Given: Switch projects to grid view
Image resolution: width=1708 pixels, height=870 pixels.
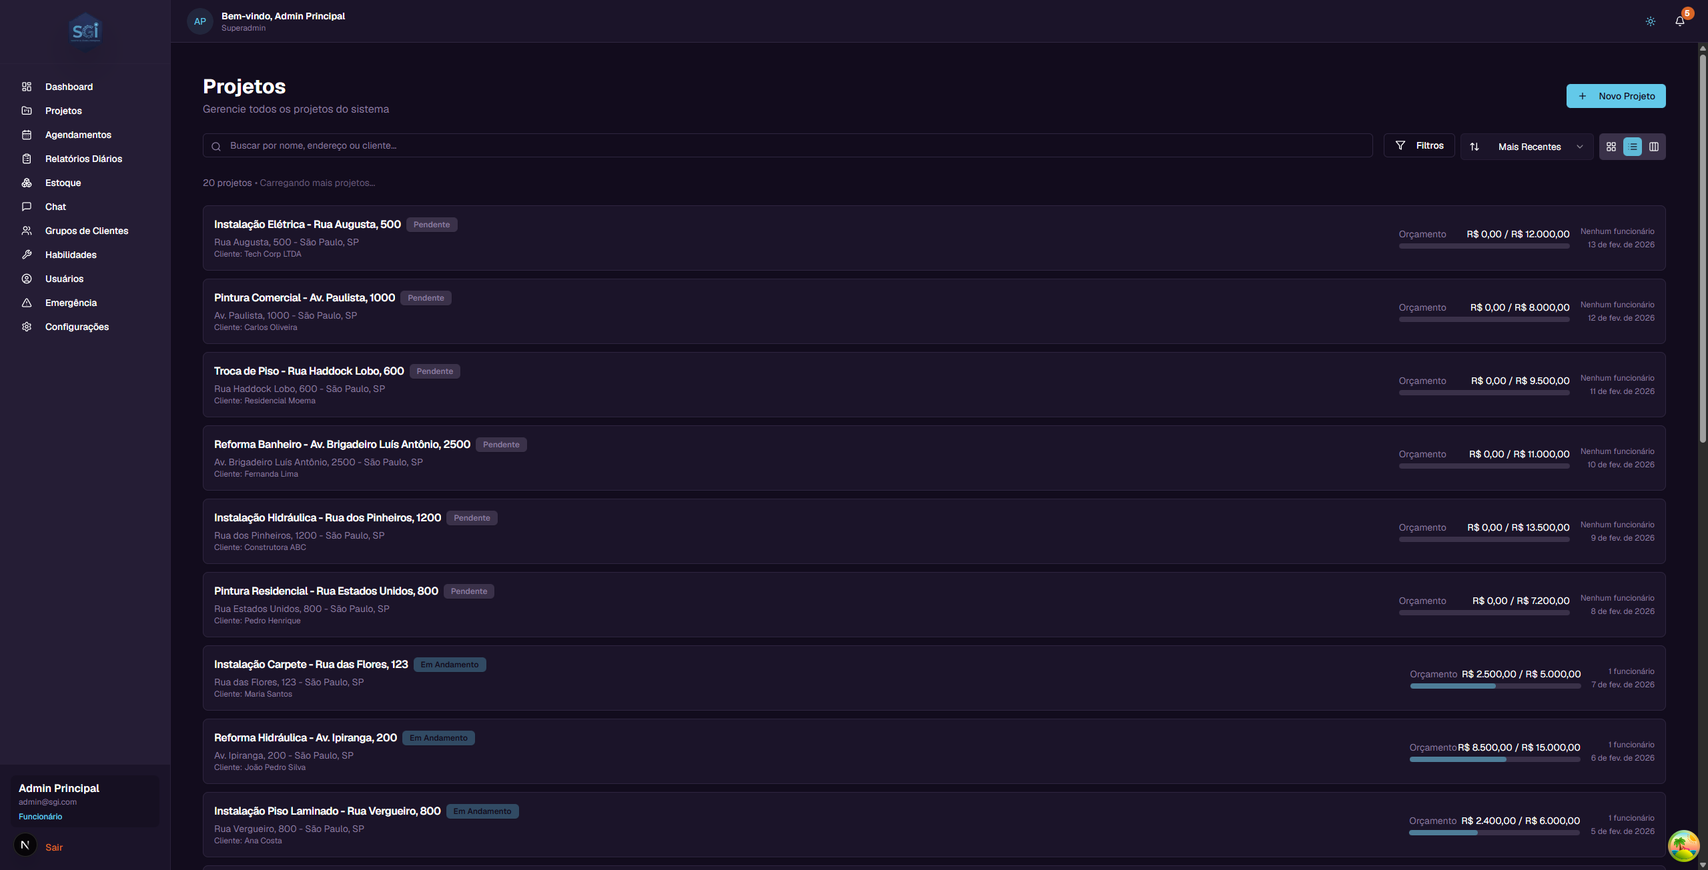Looking at the screenshot, I should 1612,146.
